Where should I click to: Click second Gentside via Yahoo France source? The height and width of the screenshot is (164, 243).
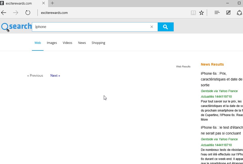point(219,139)
